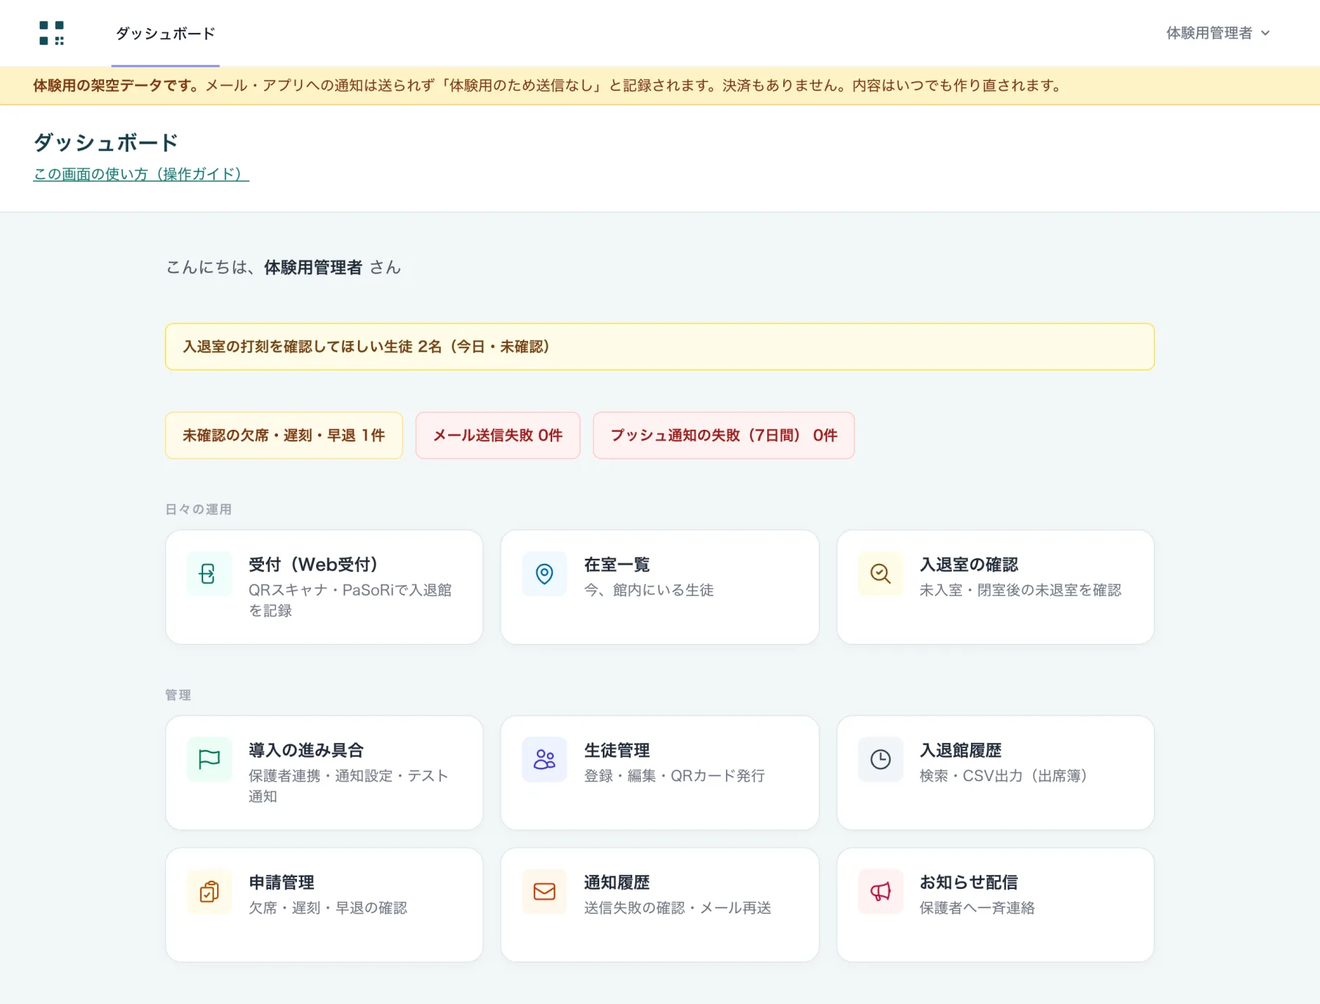
Task: Click the 入退室の確認 magnifier-check icon
Action: point(880,574)
